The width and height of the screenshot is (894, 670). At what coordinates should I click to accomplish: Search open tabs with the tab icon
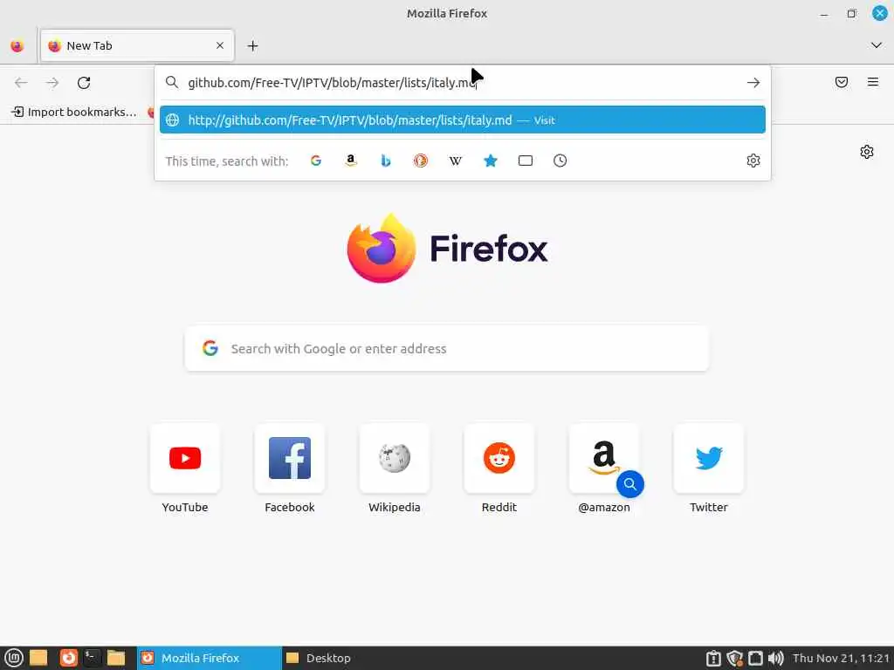(x=525, y=161)
